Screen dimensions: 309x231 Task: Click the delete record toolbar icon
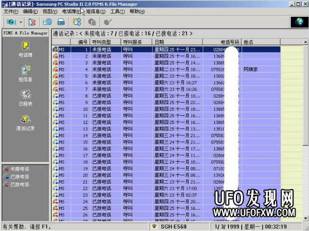pyautogui.click(x=32, y=22)
